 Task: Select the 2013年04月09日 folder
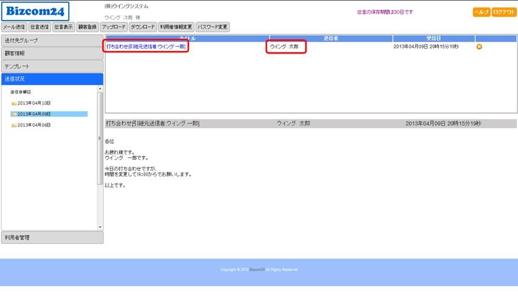[x=34, y=114]
